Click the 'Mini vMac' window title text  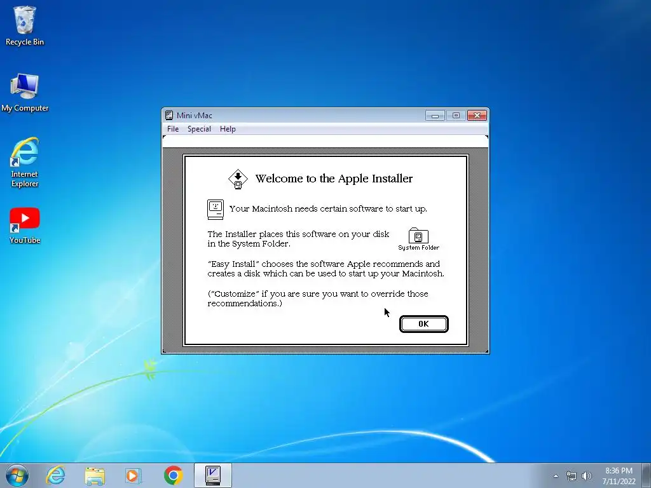tap(195, 116)
